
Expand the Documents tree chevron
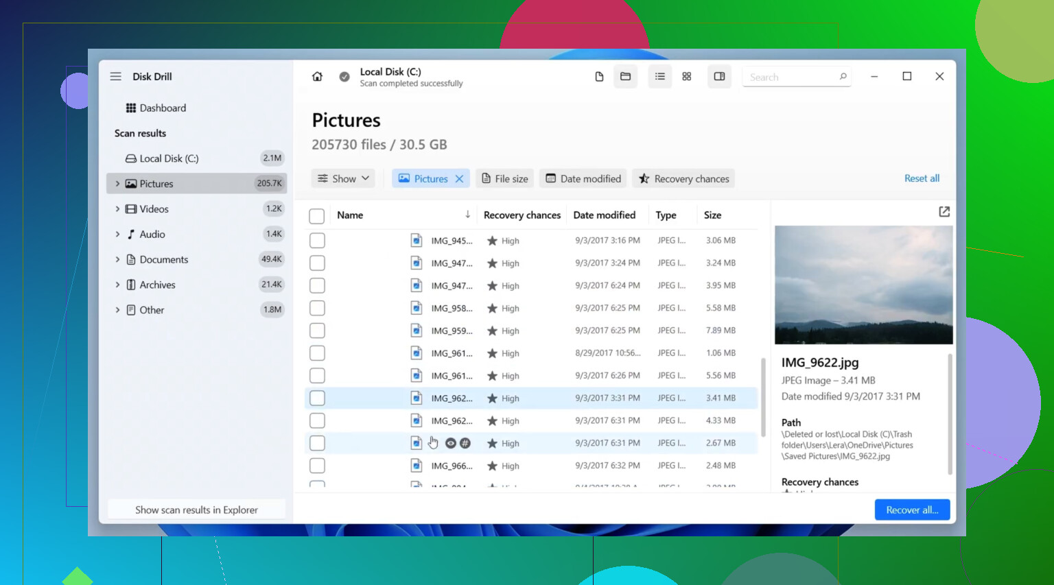[x=117, y=259]
